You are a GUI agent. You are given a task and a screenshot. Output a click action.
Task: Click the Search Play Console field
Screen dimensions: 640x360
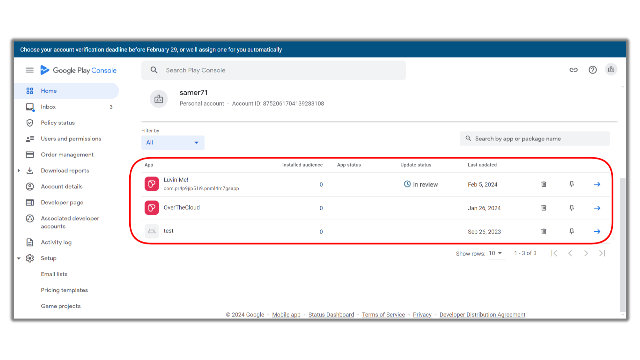pos(274,70)
